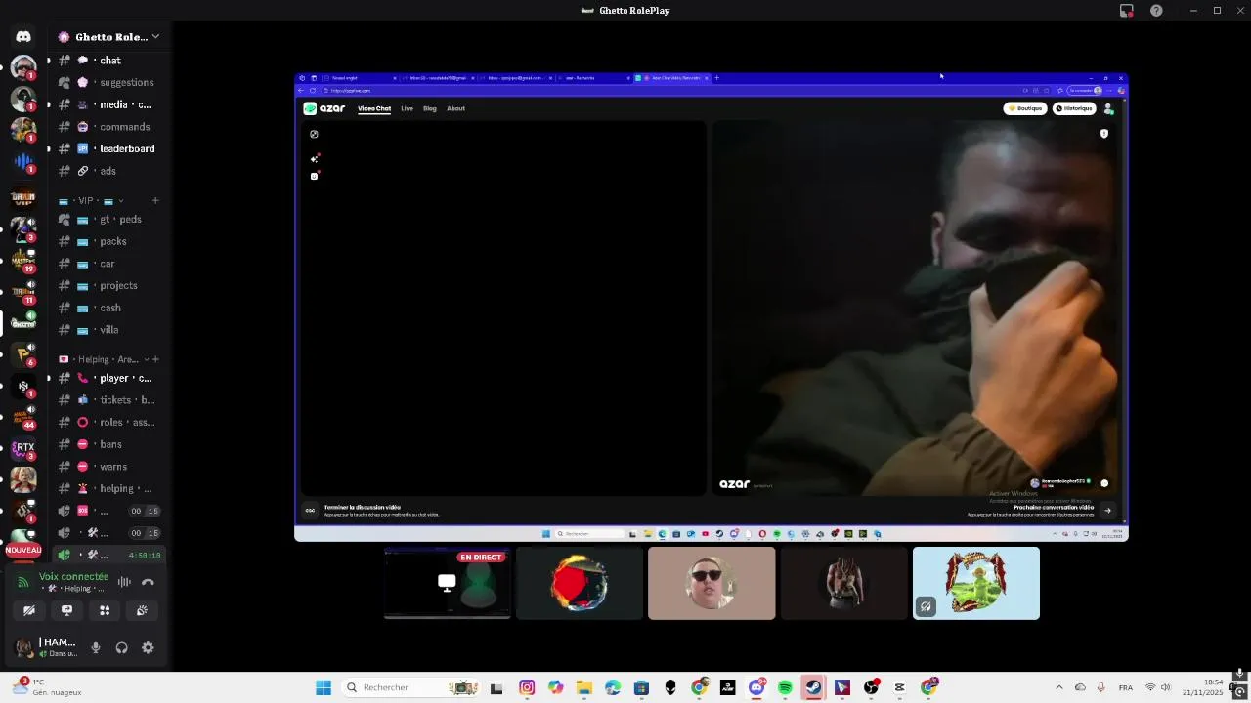The image size is (1251, 703).
Task: Click FRA language indicator in tray
Action: [1126, 687]
